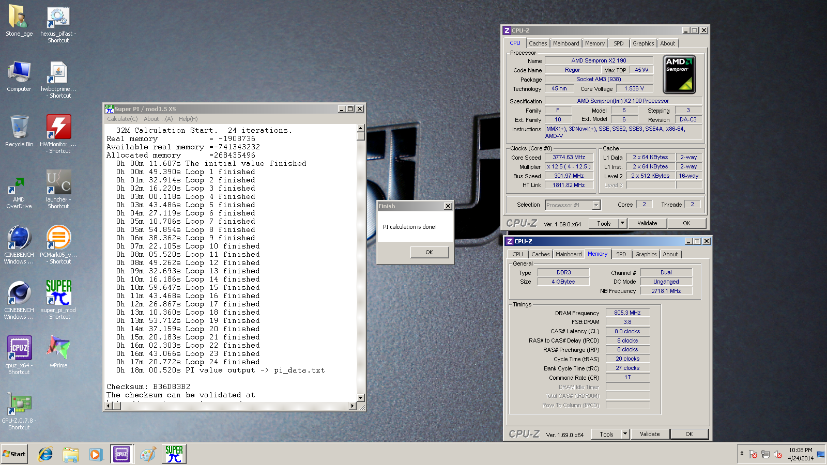Open Action Center flag tray icon
827x465 pixels.
(x=753, y=455)
